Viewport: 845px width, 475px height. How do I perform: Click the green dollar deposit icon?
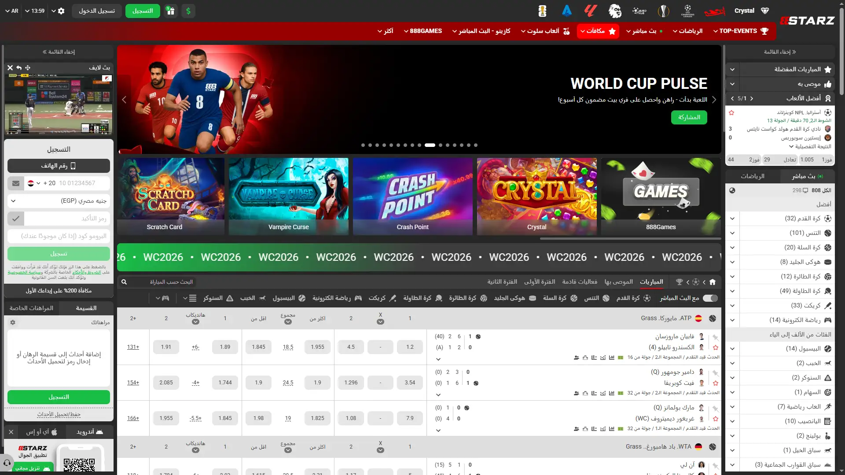tap(188, 11)
